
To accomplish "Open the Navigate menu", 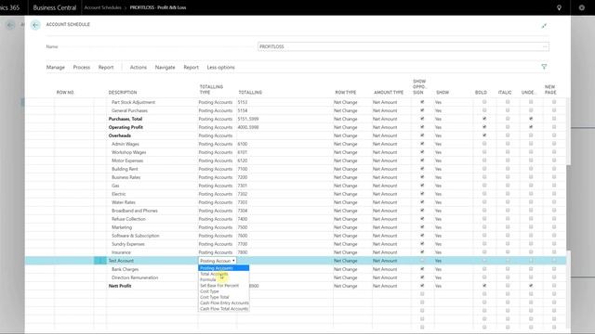I will (x=165, y=67).
